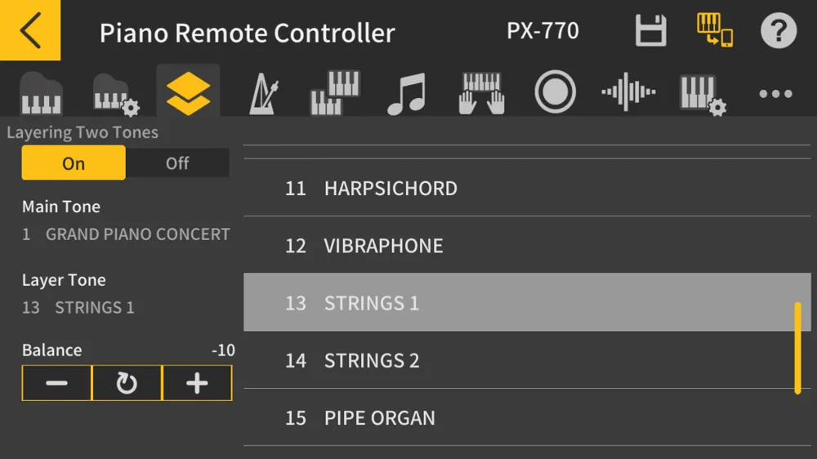Click the keyboard-to-phone connection icon
The height and width of the screenshot is (459, 817).
coord(713,30)
